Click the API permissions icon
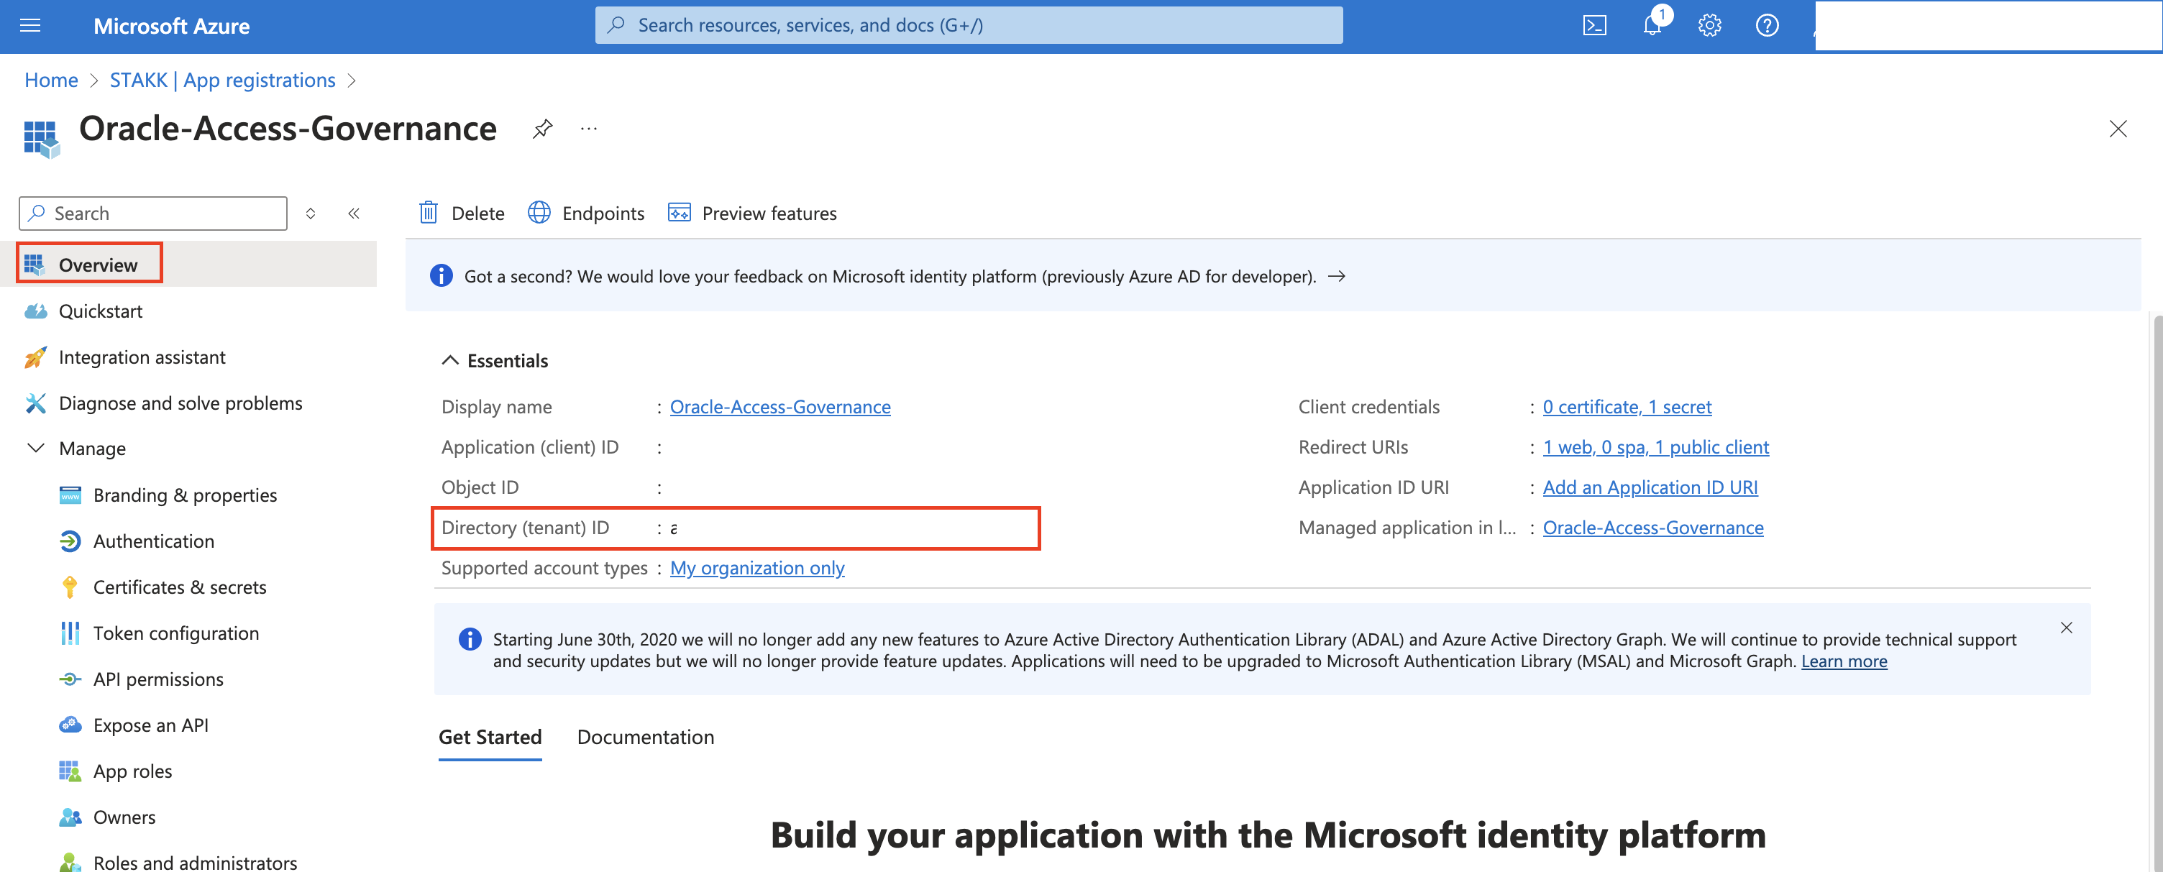The image size is (2163, 872). tap(70, 679)
